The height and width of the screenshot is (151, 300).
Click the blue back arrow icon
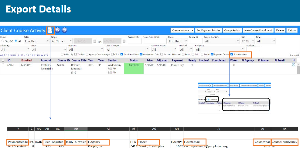click(58, 30)
